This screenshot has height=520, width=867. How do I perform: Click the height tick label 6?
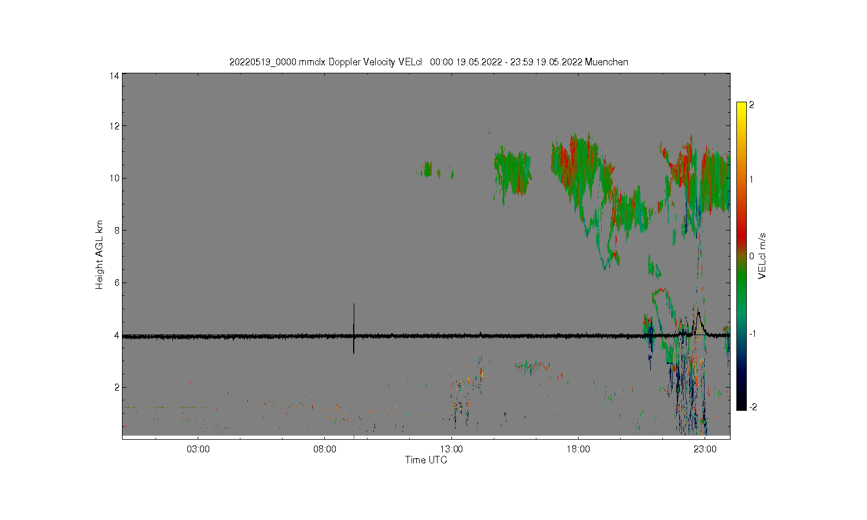click(117, 283)
